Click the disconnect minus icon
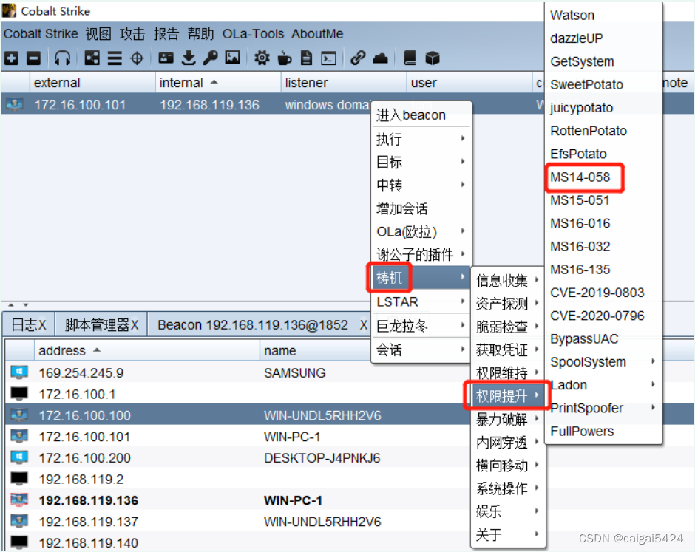Image resolution: width=695 pixels, height=552 pixels. coord(34,58)
